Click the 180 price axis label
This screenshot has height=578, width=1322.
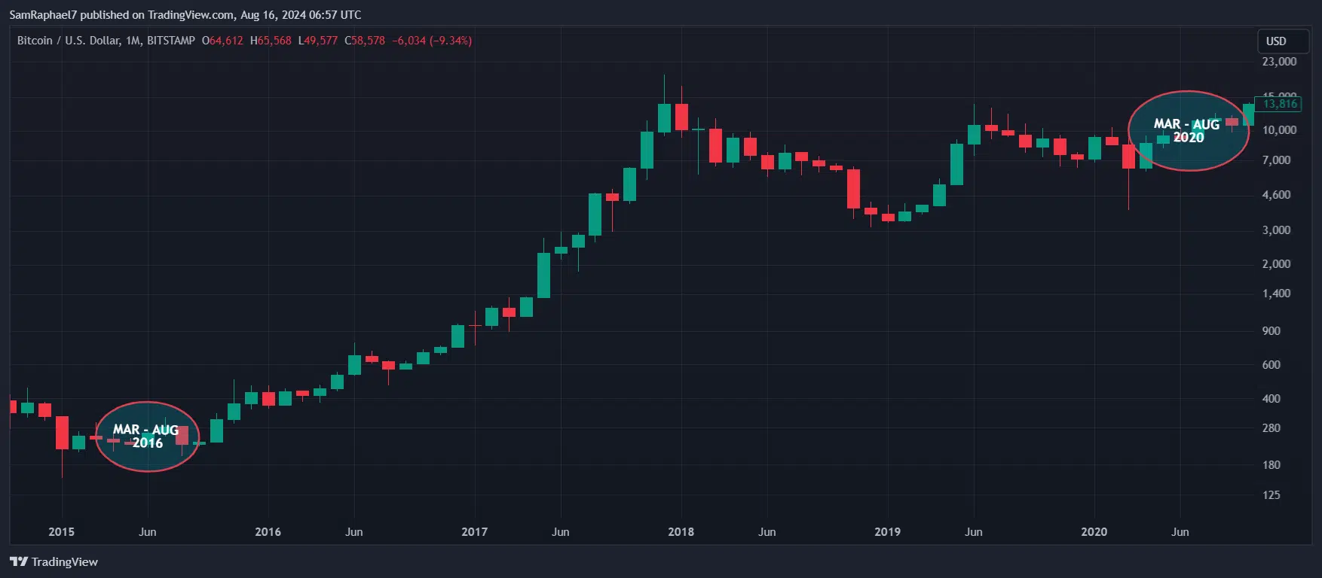(1271, 465)
